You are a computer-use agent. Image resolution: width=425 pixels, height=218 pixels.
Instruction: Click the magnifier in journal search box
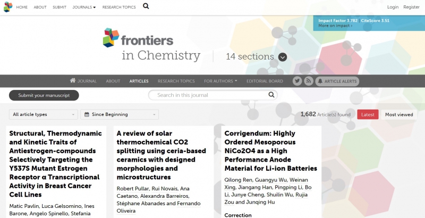point(271,95)
